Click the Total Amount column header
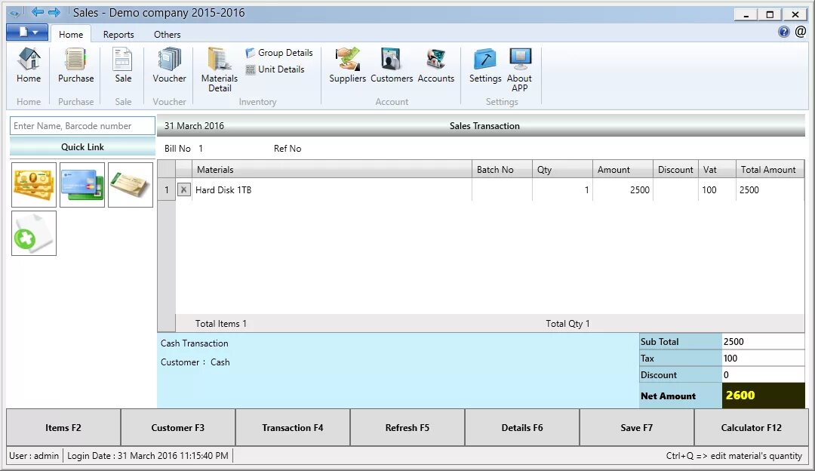 pyautogui.click(x=770, y=170)
